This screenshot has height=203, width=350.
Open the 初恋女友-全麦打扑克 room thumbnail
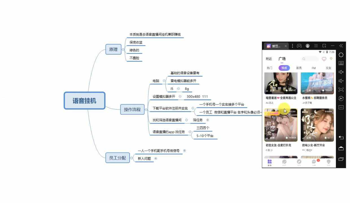pos(281,125)
